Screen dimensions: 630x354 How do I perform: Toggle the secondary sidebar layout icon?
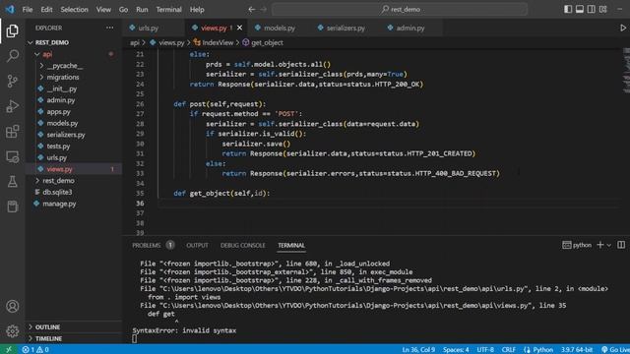coord(591,9)
